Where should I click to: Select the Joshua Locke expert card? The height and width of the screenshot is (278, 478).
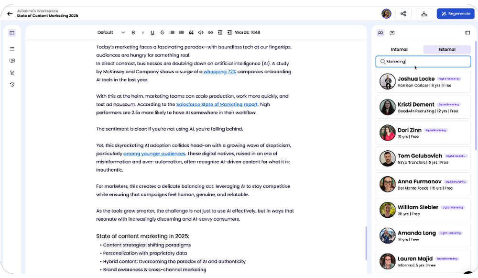click(423, 81)
